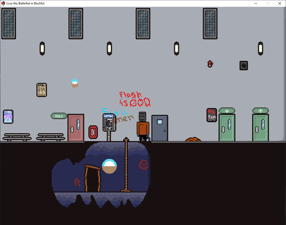This screenshot has width=286, height=225.
Task: Minimize the Lisa game window
Action: coord(256,3)
